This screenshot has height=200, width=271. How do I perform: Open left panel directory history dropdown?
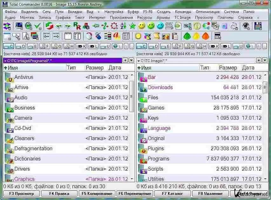pos(132,60)
